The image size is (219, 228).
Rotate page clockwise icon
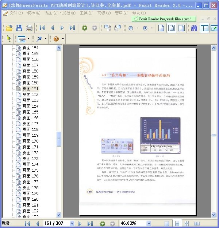[108, 28]
